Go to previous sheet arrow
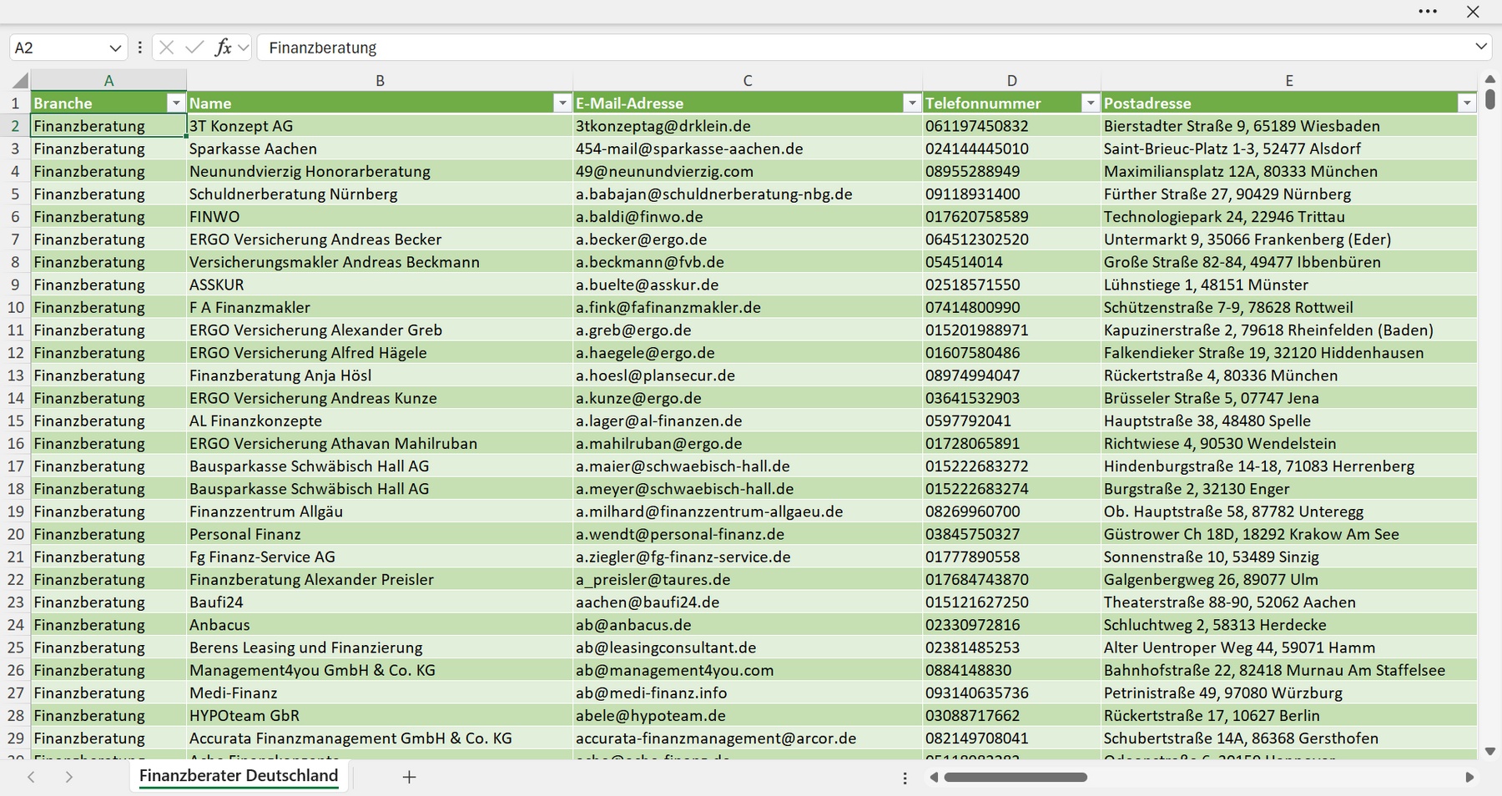This screenshot has width=1502, height=796. 31,777
